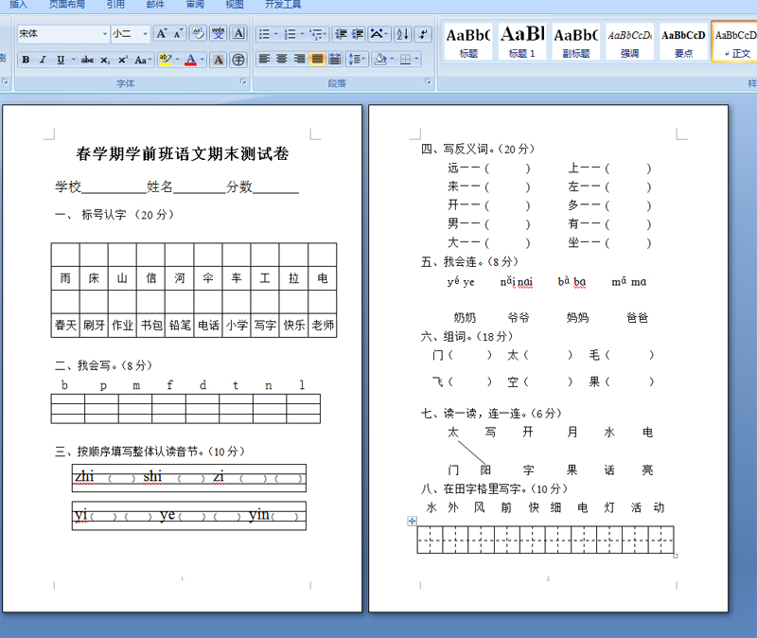Click the Multilevel List icon

(316, 34)
